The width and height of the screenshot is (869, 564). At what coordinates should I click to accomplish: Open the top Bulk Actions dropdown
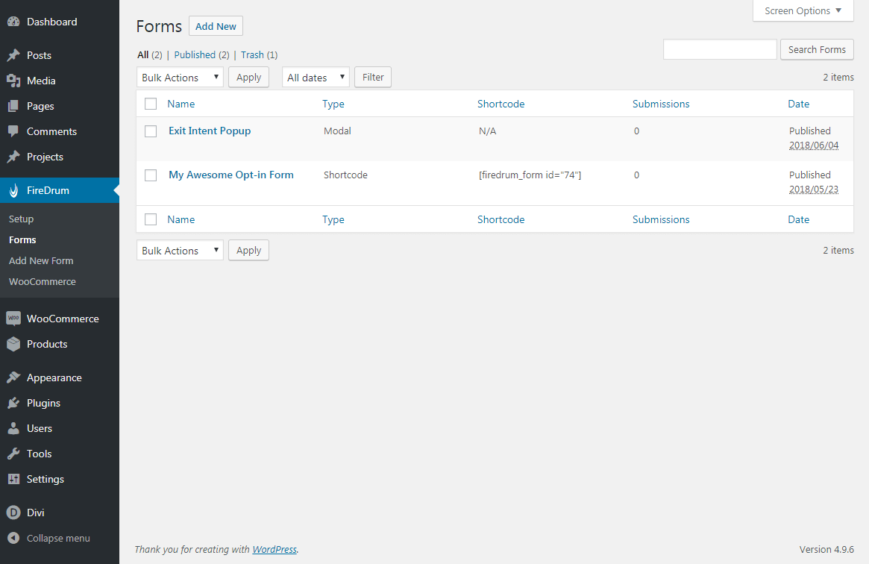180,78
